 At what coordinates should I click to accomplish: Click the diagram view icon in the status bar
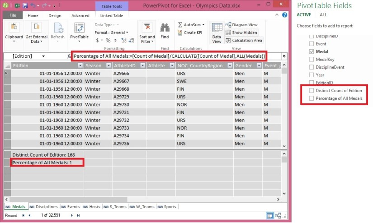[x=278, y=216]
